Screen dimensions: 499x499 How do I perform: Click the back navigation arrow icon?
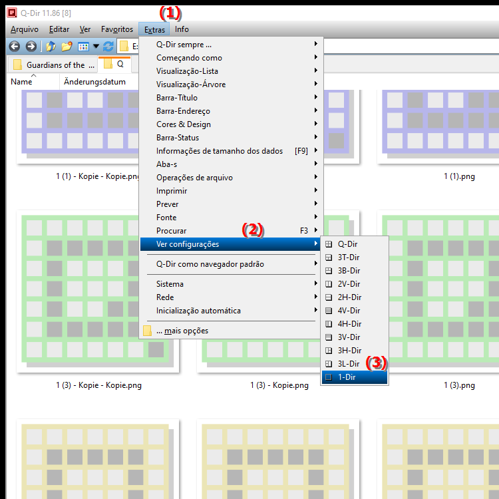[15, 47]
